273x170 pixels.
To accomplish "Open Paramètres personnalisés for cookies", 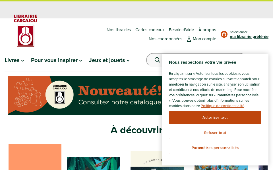I will tap(215, 148).
